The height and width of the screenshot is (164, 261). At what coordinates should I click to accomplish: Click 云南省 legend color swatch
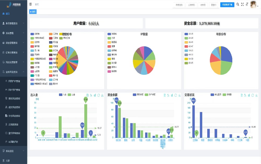[32, 34]
